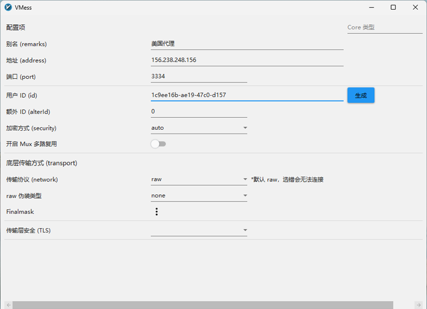Click the user ID field with 1c9ee16b
427x309 pixels.
coord(247,95)
